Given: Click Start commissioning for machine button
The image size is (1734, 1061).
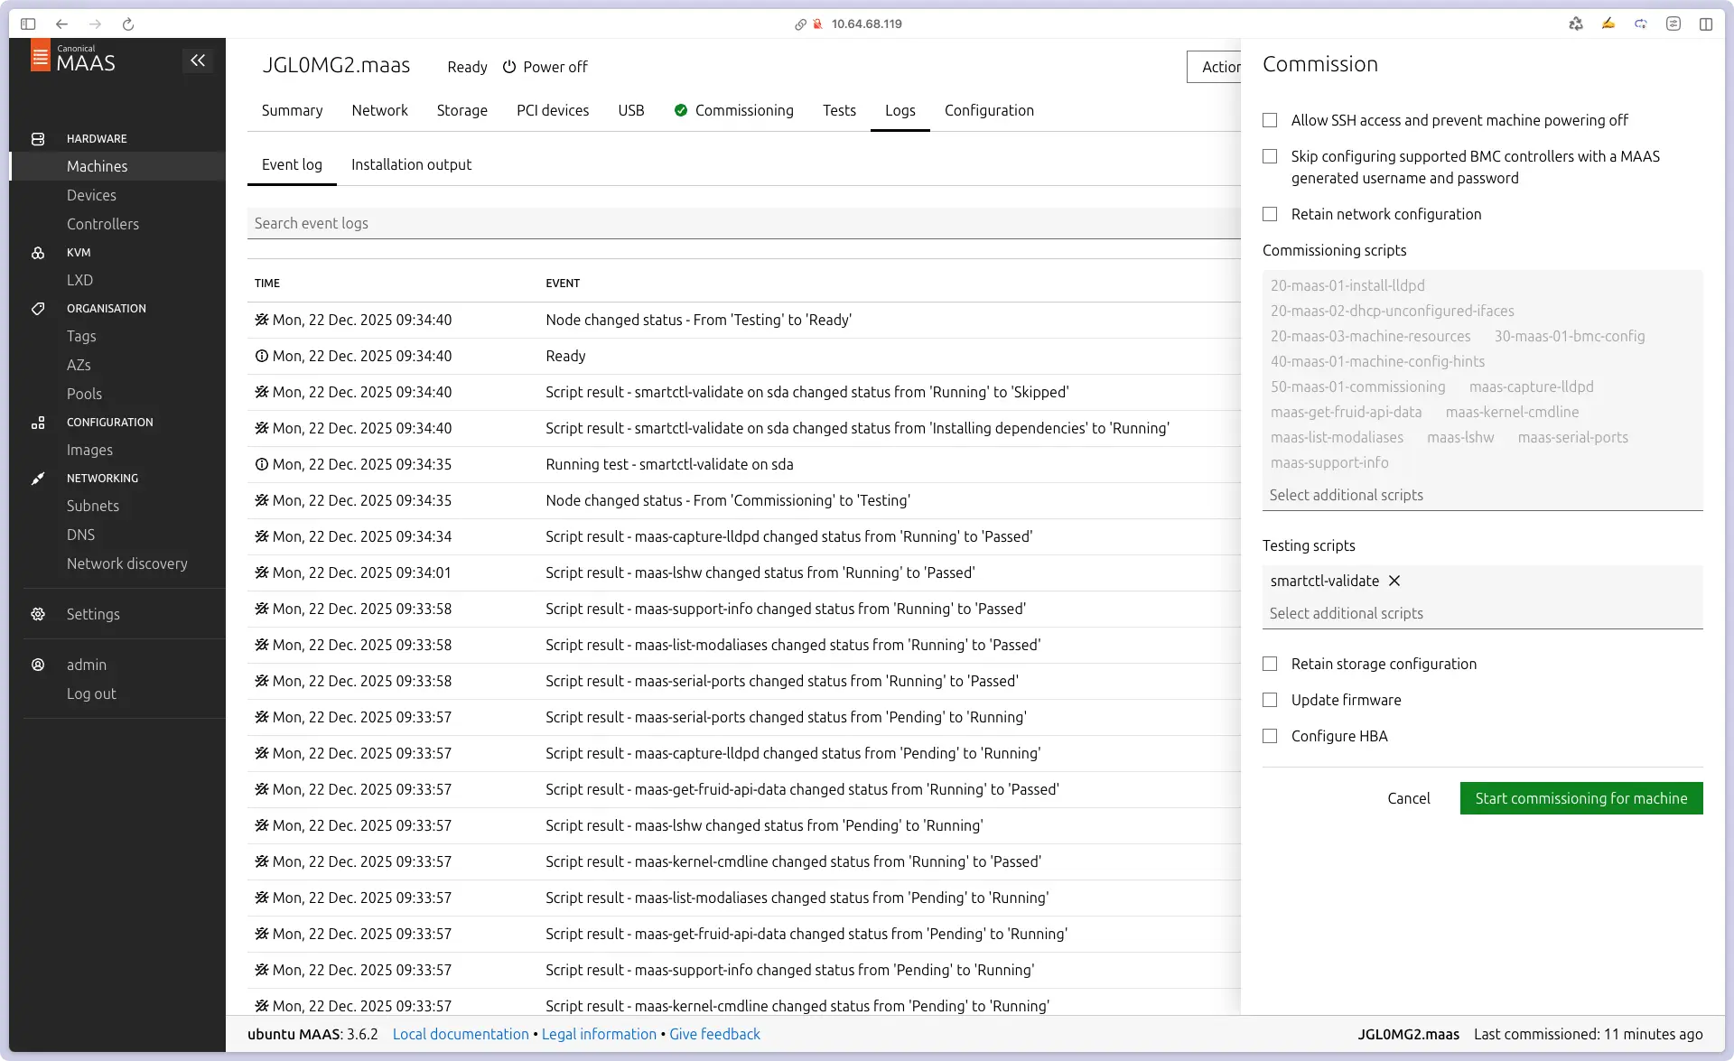Looking at the screenshot, I should click(x=1580, y=798).
